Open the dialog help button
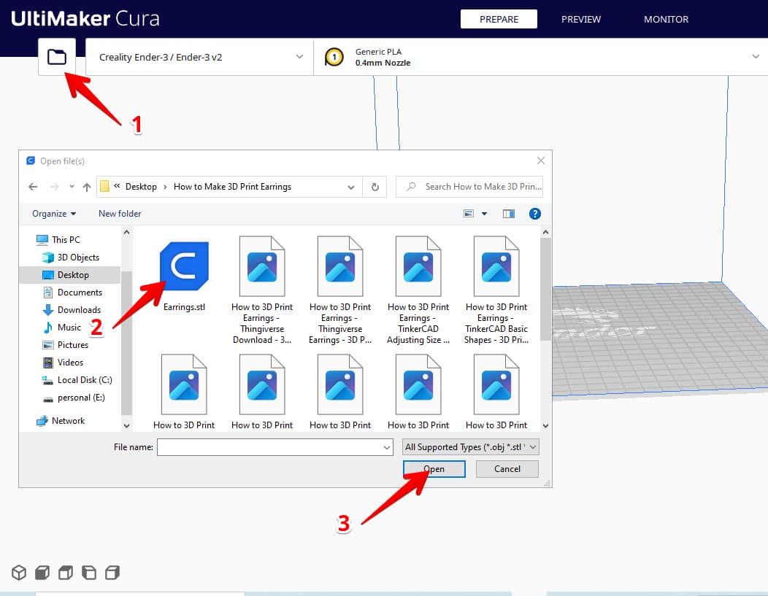The width and height of the screenshot is (768, 596). click(535, 214)
